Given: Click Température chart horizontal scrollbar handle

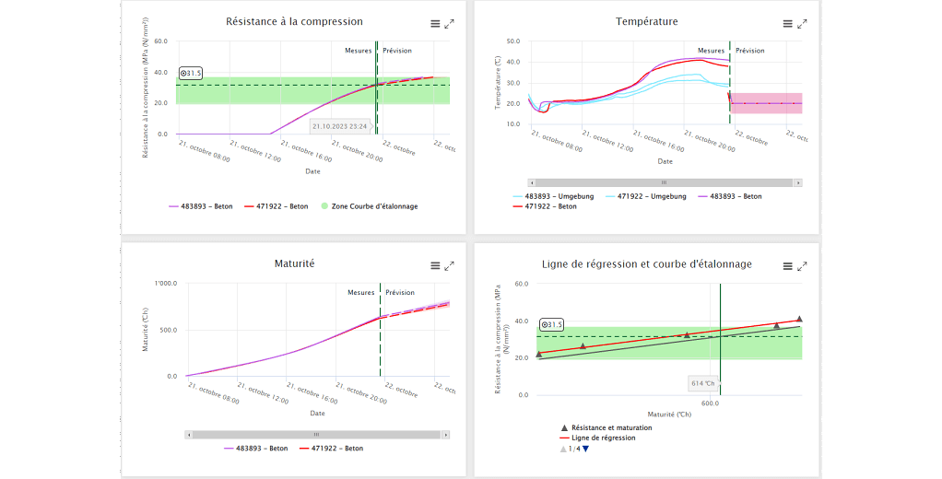Looking at the screenshot, I should (x=663, y=182).
